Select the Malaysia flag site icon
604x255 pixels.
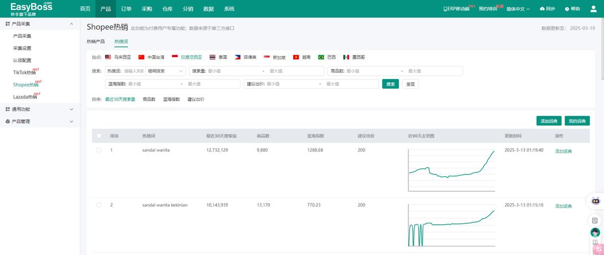[108, 57]
